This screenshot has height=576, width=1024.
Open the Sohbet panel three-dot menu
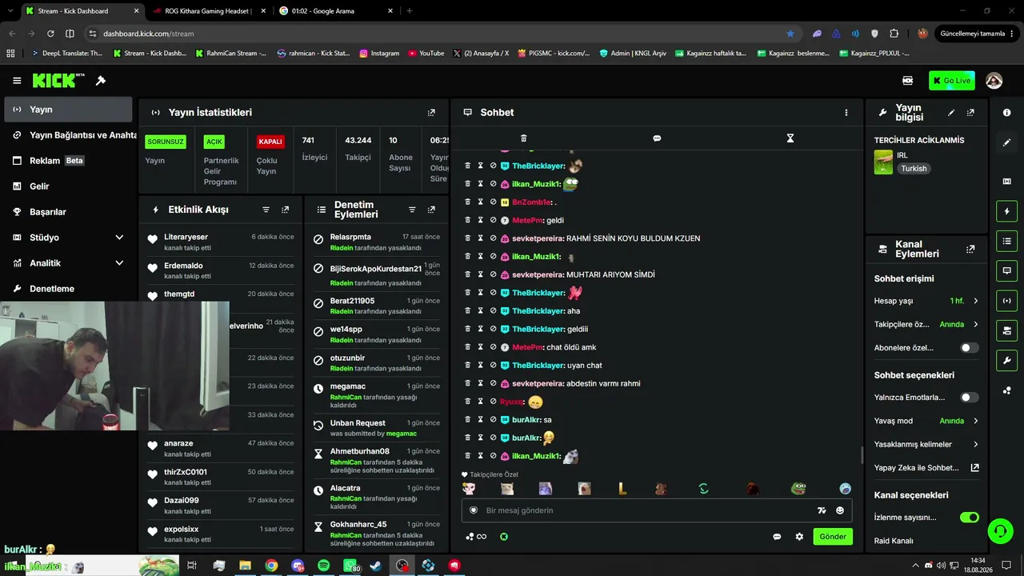[846, 113]
